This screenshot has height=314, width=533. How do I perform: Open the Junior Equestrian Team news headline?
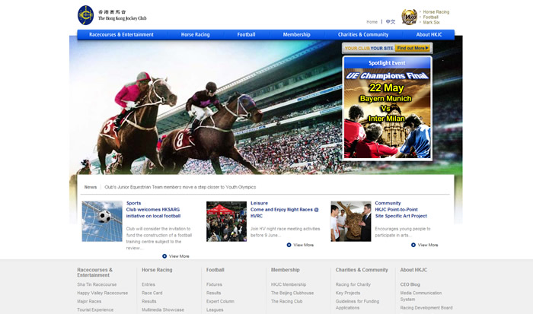(x=180, y=187)
